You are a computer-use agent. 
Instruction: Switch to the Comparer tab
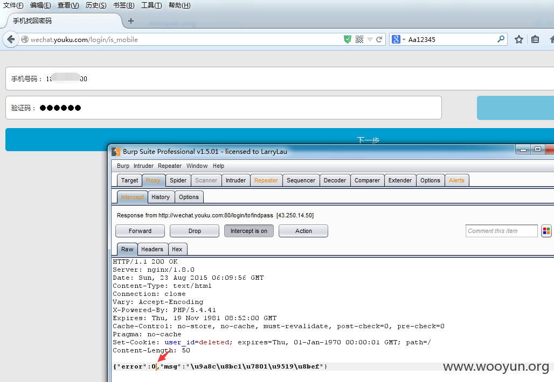[x=367, y=180]
